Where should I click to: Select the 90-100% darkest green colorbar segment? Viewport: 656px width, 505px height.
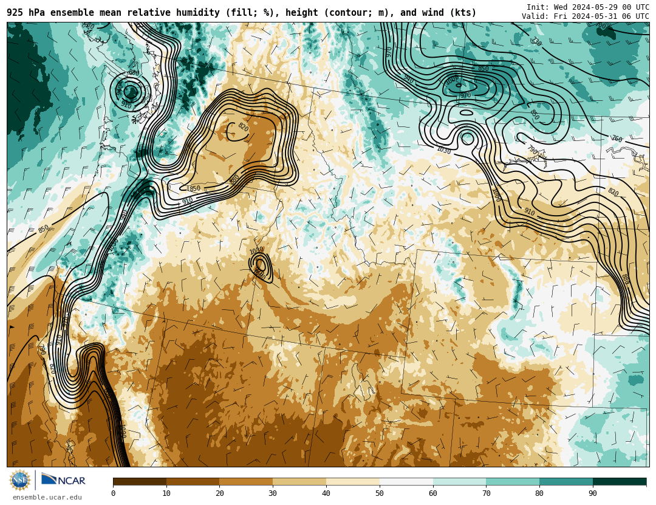(620, 482)
